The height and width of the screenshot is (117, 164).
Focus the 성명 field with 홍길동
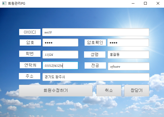point(128,54)
